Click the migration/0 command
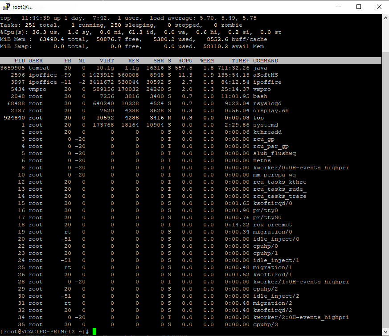Screen dimensions: 389x336 pyautogui.click(x=273, y=232)
